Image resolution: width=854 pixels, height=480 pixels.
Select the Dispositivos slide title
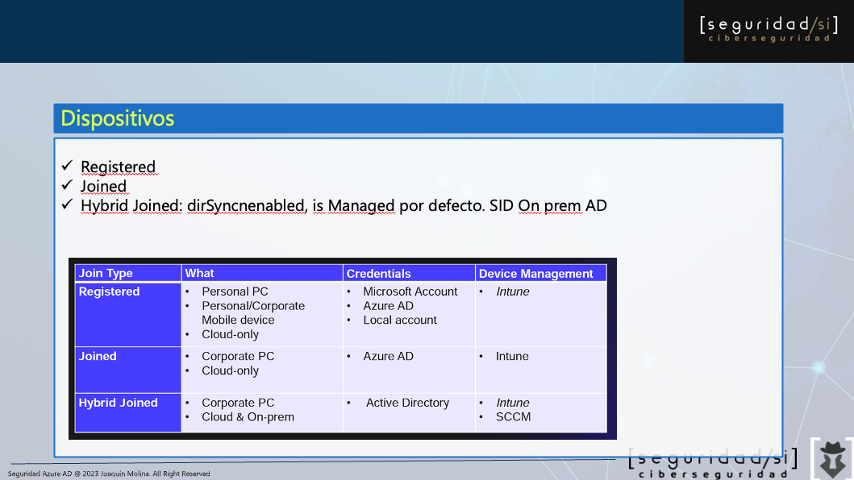pos(118,118)
